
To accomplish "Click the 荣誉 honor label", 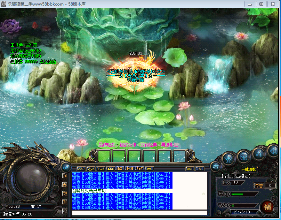I will pos(259,185).
